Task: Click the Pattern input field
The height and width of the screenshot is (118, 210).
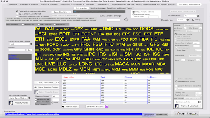Action: (x=17, y=50)
